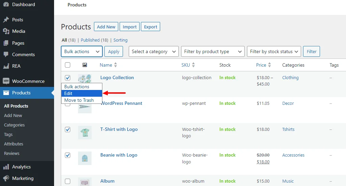
Task: Open the Bulk actions dropdown
Action: [x=82, y=51]
